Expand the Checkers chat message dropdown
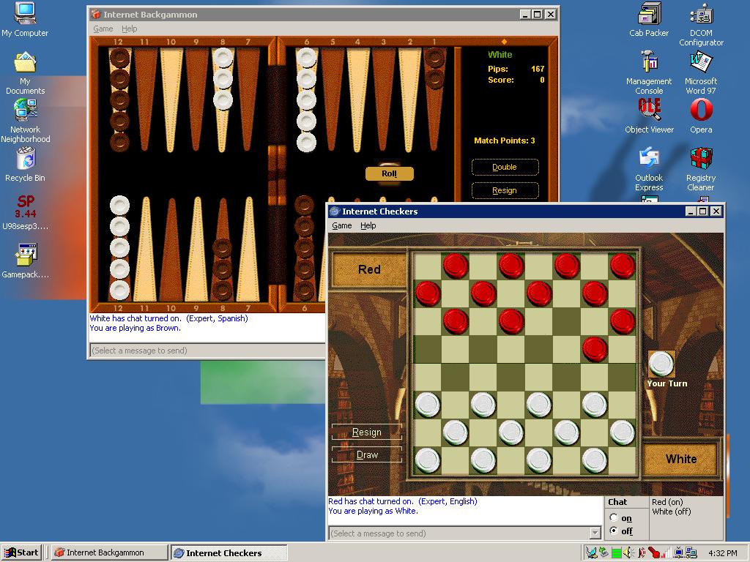Screen dimensions: 750x562 click(x=595, y=533)
